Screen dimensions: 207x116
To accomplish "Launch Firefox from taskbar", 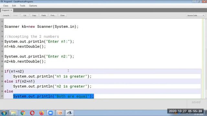I will coord(42,113).
